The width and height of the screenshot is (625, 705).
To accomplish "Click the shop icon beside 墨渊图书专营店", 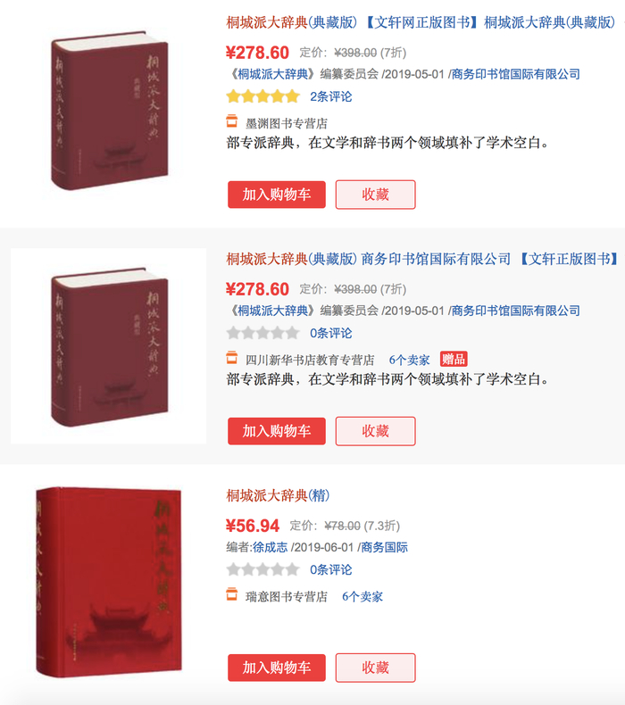I will click(232, 121).
